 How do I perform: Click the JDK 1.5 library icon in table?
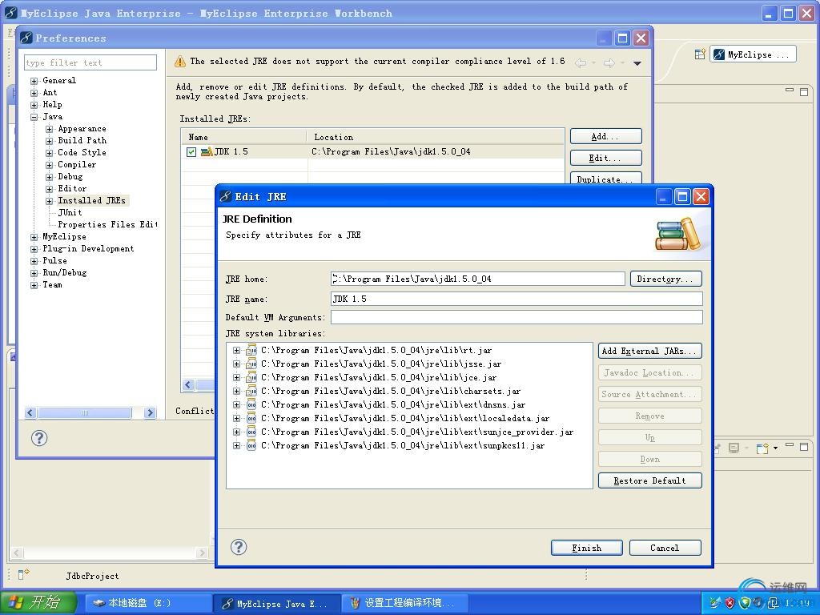pos(207,151)
